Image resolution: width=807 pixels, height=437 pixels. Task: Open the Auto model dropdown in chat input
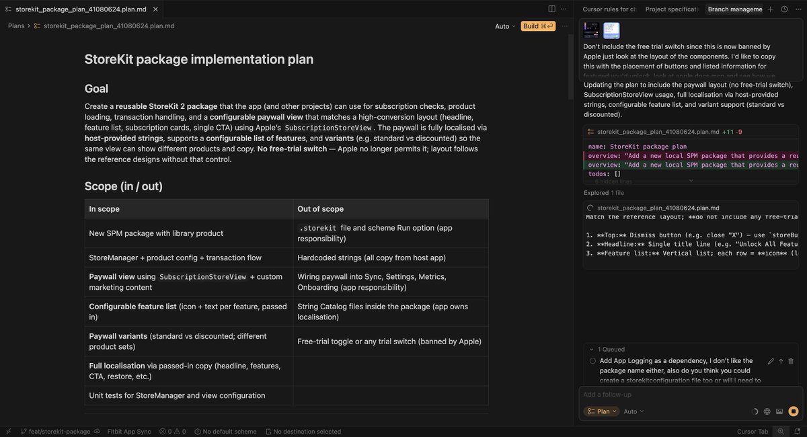(633, 411)
